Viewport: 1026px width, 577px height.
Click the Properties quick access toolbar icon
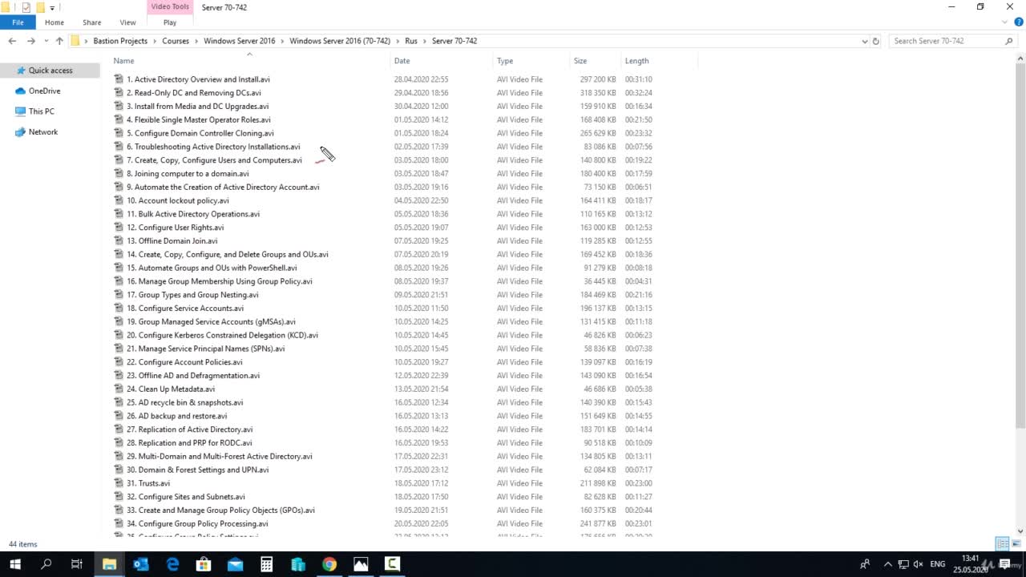coord(26,7)
